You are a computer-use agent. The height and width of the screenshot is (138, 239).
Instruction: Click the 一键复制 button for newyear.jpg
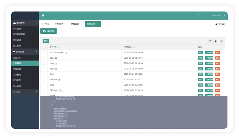[x=209, y=79]
